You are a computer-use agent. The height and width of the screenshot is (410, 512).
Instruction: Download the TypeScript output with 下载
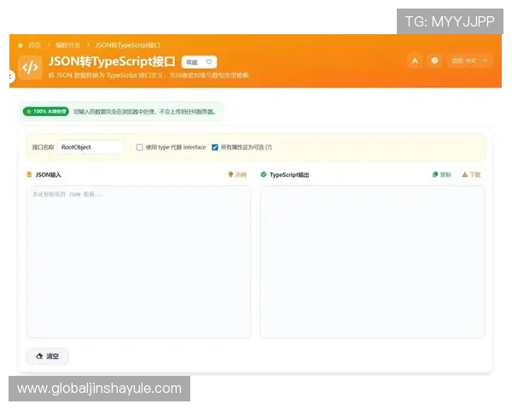471,174
